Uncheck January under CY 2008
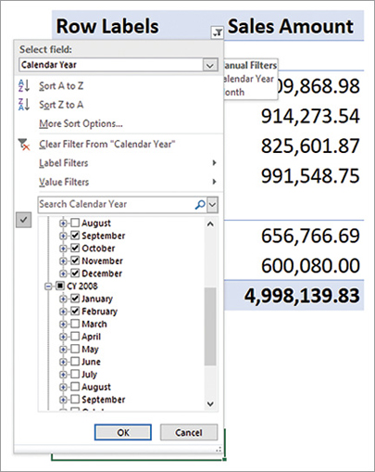Image resolution: width=375 pixels, height=472 pixels. point(75,299)
